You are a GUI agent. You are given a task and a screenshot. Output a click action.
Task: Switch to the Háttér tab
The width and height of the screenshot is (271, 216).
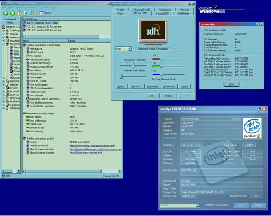pos(120,10)
